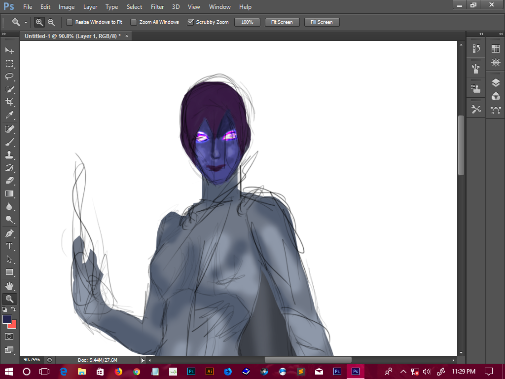Open the background color swatch
The image size is (505, 379).
pyautogui.click(x=13, y=325)
